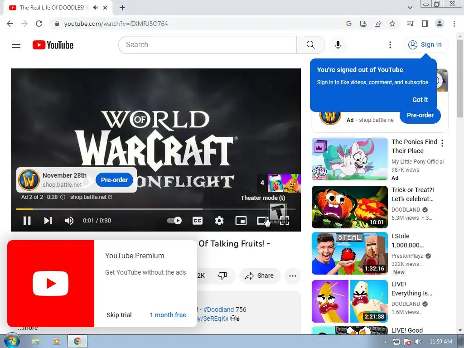Open system volume tray icon
The height and width of the screenshot is (348, 464).
coord(418,342)
